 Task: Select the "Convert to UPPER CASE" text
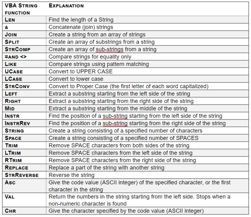click(80, 71)
